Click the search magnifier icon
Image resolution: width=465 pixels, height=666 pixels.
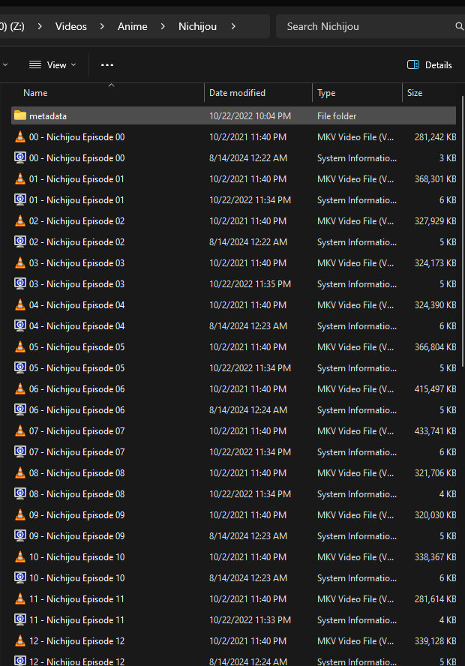point(460,26)
